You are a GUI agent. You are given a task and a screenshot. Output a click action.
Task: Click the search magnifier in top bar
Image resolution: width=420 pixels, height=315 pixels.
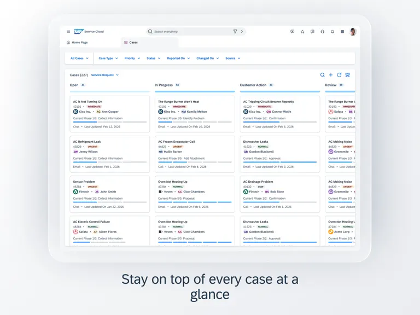coord(150,32)
